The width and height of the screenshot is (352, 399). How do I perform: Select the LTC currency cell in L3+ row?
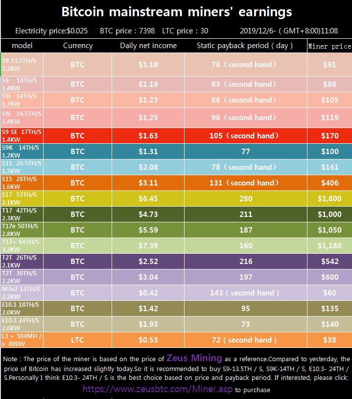tap(77, 340)
